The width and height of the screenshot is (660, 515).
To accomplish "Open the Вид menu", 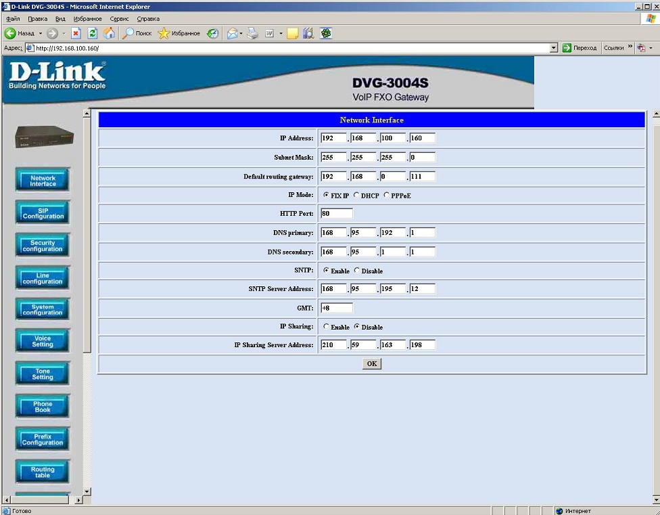I will (60, 19).
